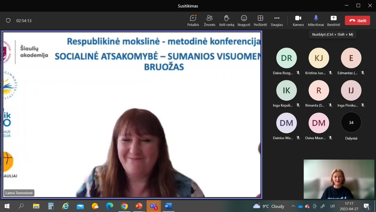Expand the Daugiau more options menu
This screenshot has width=376, height=212.
click(x=277, y=21)
